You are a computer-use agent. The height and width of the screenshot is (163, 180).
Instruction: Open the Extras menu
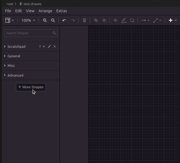click(x=61, y=11)
